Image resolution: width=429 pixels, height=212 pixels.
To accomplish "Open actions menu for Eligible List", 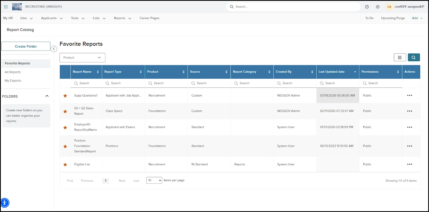I will pos(410,164).
